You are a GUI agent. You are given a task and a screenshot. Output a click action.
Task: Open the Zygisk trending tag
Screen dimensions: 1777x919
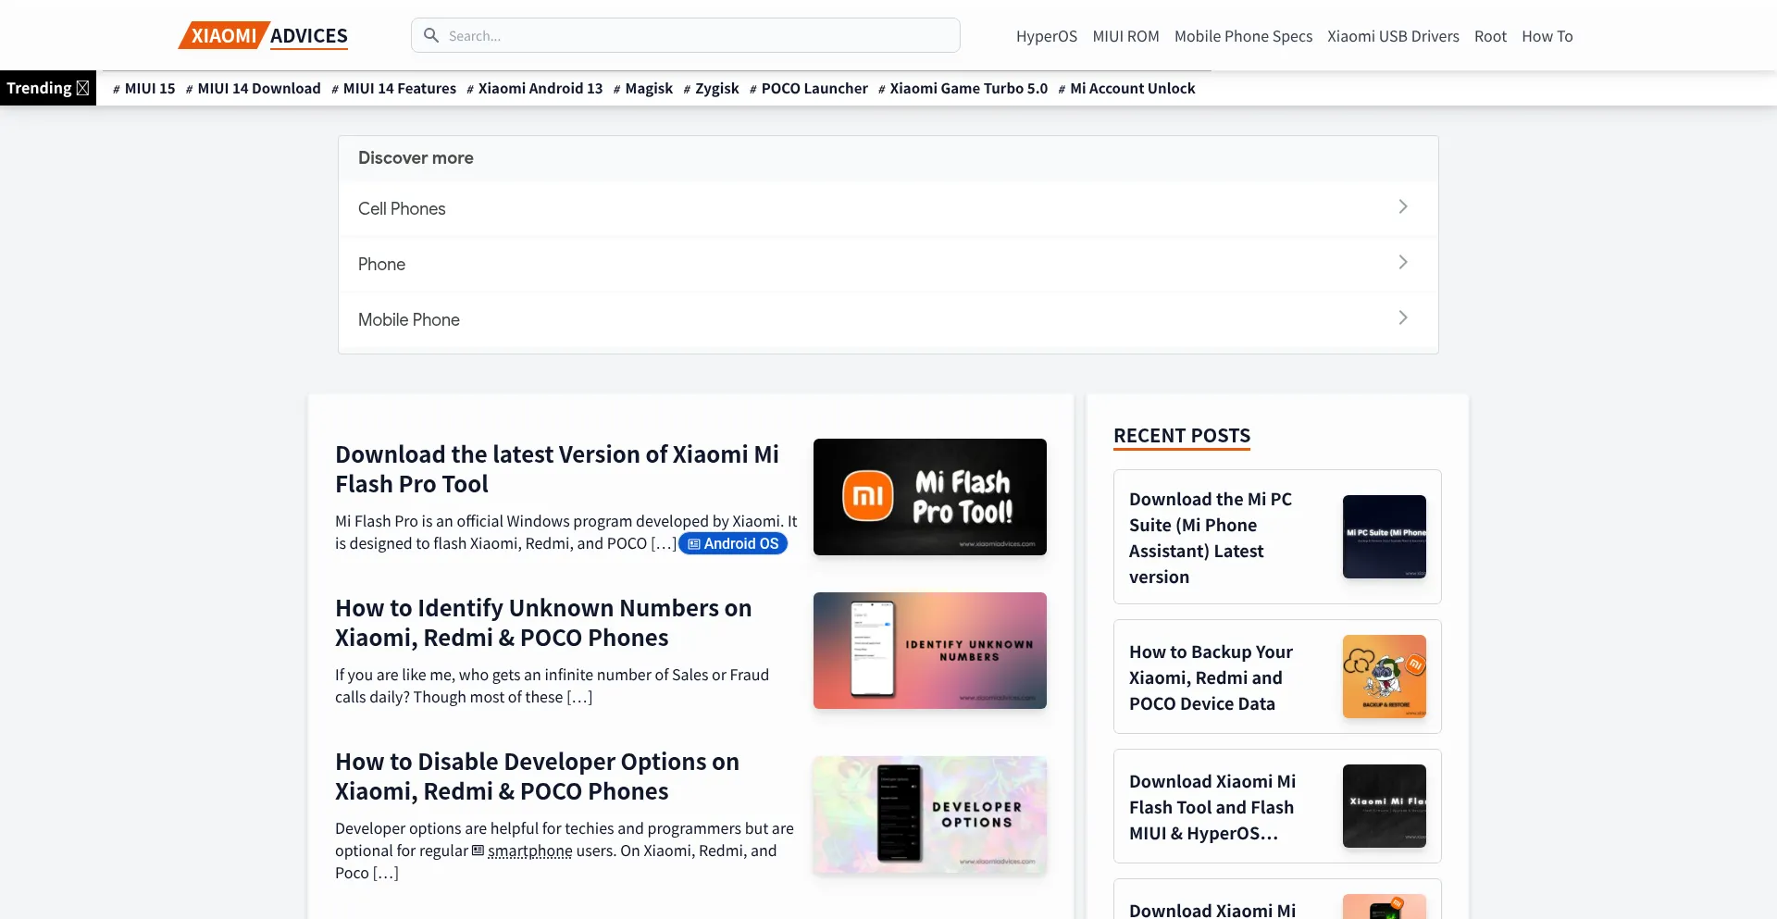(712, 89)
